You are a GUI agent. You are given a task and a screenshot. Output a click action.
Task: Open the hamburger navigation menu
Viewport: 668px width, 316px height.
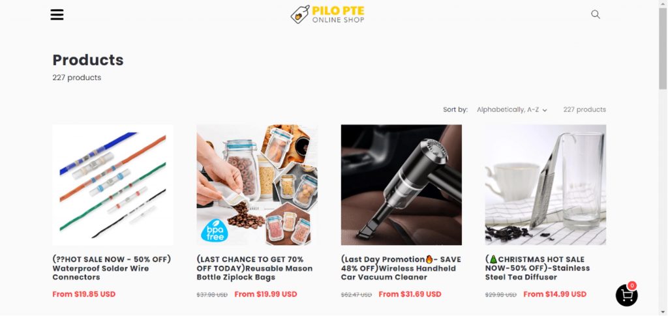click(x=57, y=15)
